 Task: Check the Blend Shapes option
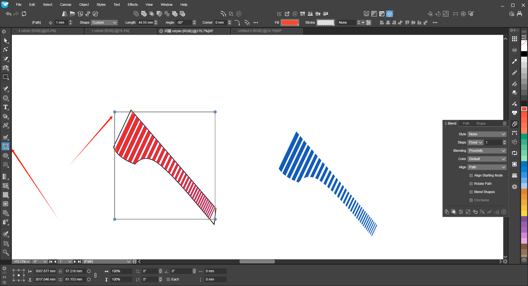tap(471, 192)
